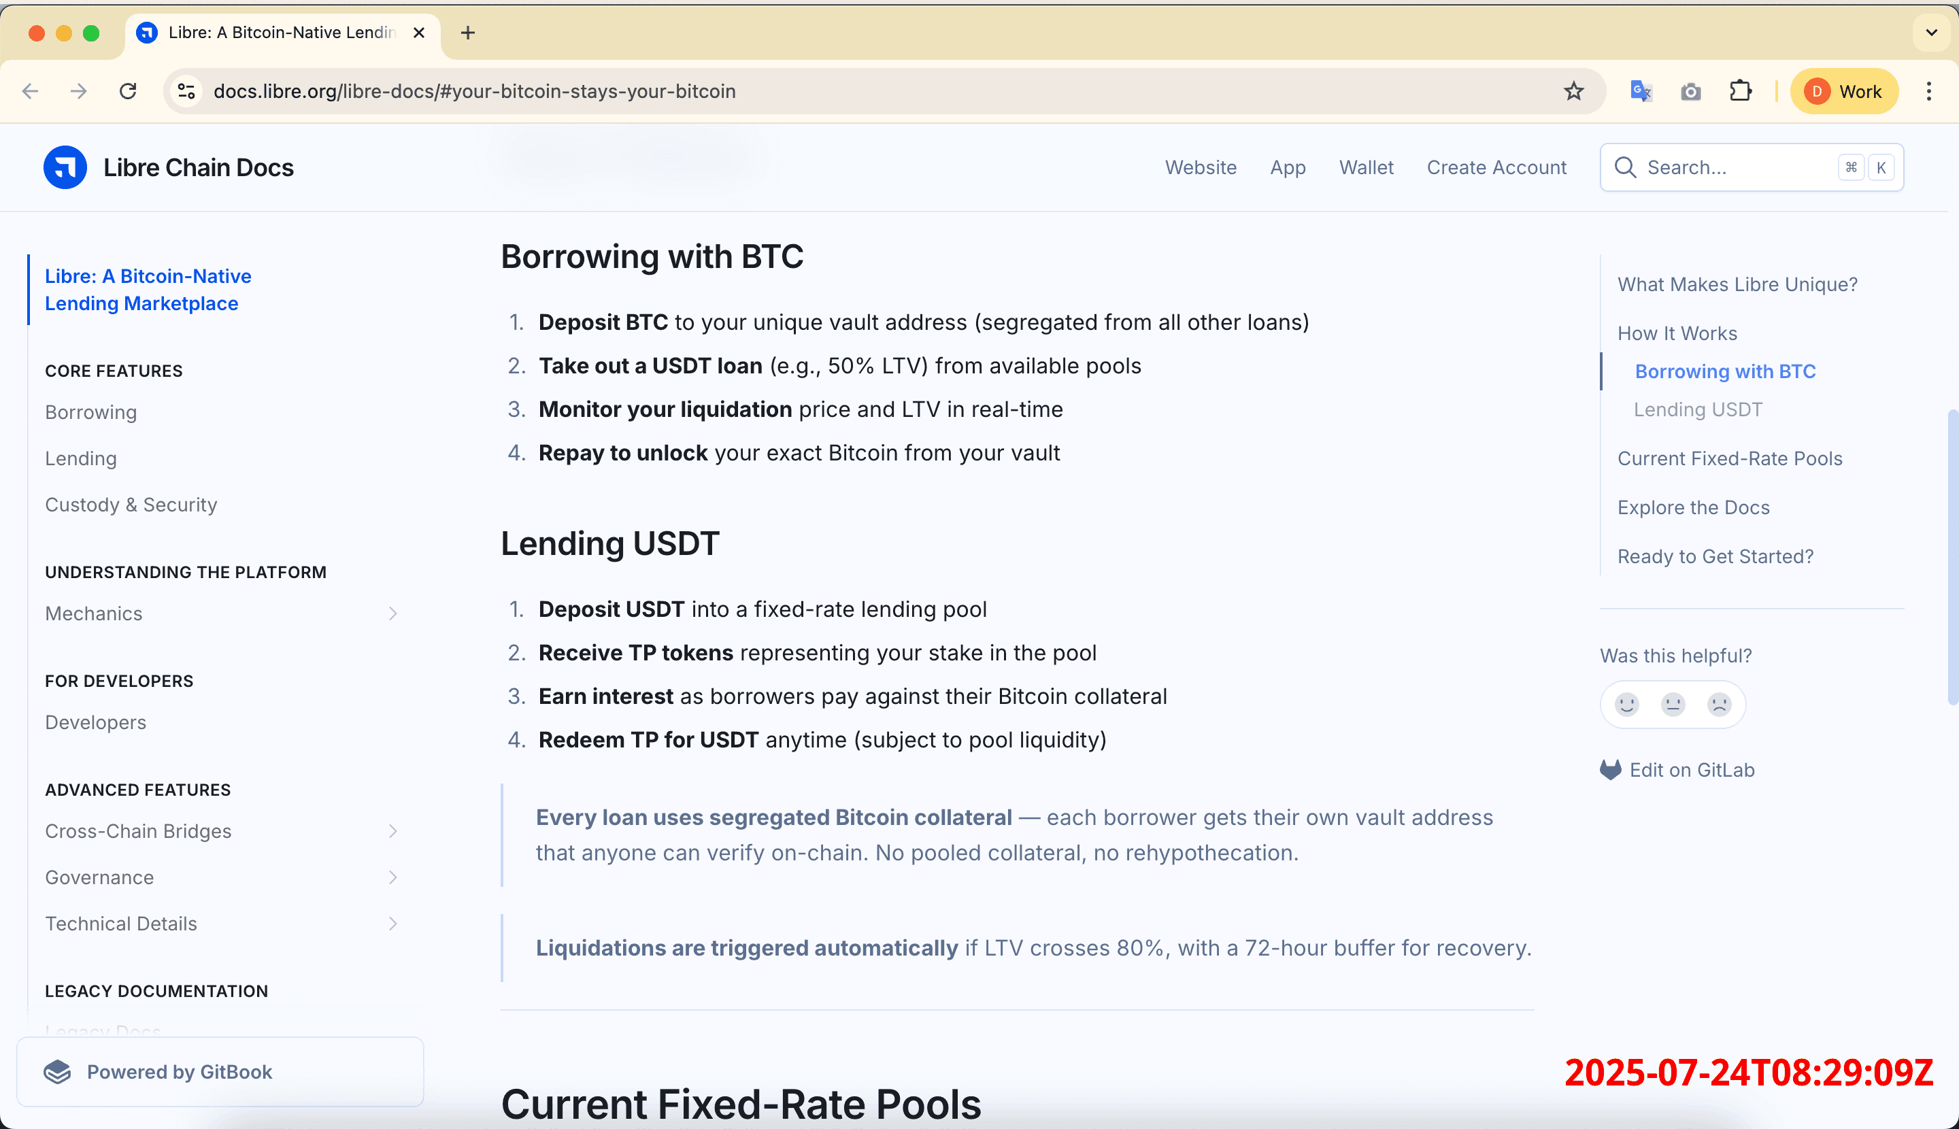Expand Technical Details in the sidebar
This screenshot has width=1959, height=1129.
point(394,924)
